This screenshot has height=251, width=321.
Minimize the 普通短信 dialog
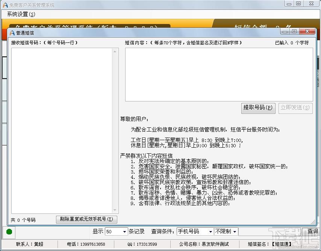285,32
